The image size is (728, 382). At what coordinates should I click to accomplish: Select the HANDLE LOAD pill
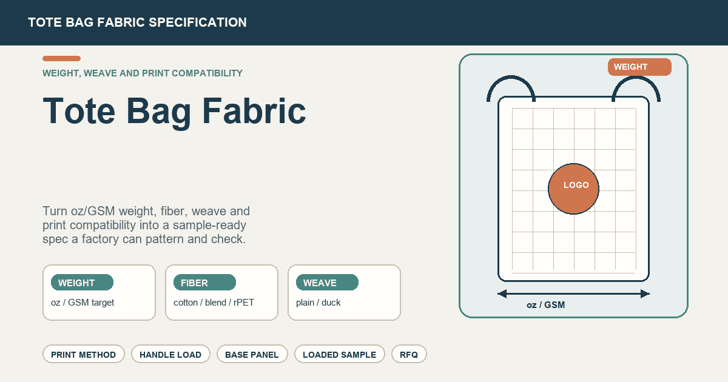pyautogui.click(x=170, y=354)
